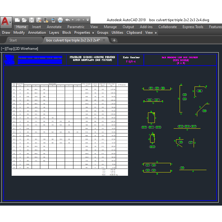Click the Redo arrow icon
The image size is (222, 222).
click(x=78, y=20)
